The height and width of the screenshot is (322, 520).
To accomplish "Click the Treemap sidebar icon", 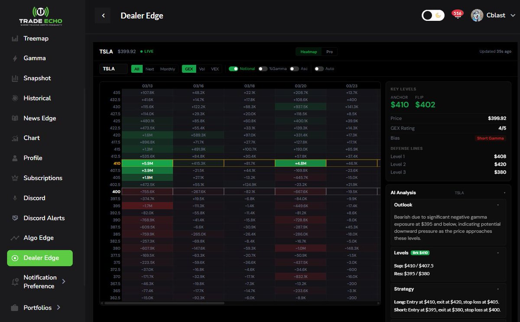I will 15,39.
